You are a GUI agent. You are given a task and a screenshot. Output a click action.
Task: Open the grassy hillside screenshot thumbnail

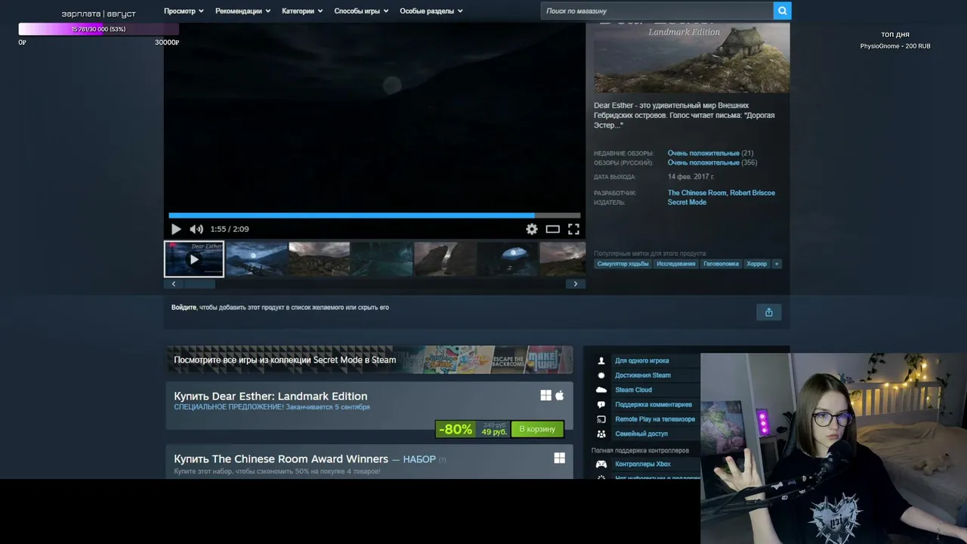point(320,259)
